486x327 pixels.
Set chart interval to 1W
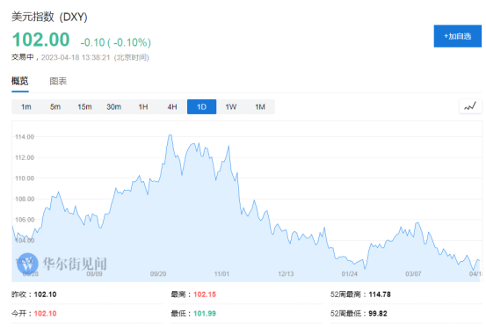(x=231, y=107)
